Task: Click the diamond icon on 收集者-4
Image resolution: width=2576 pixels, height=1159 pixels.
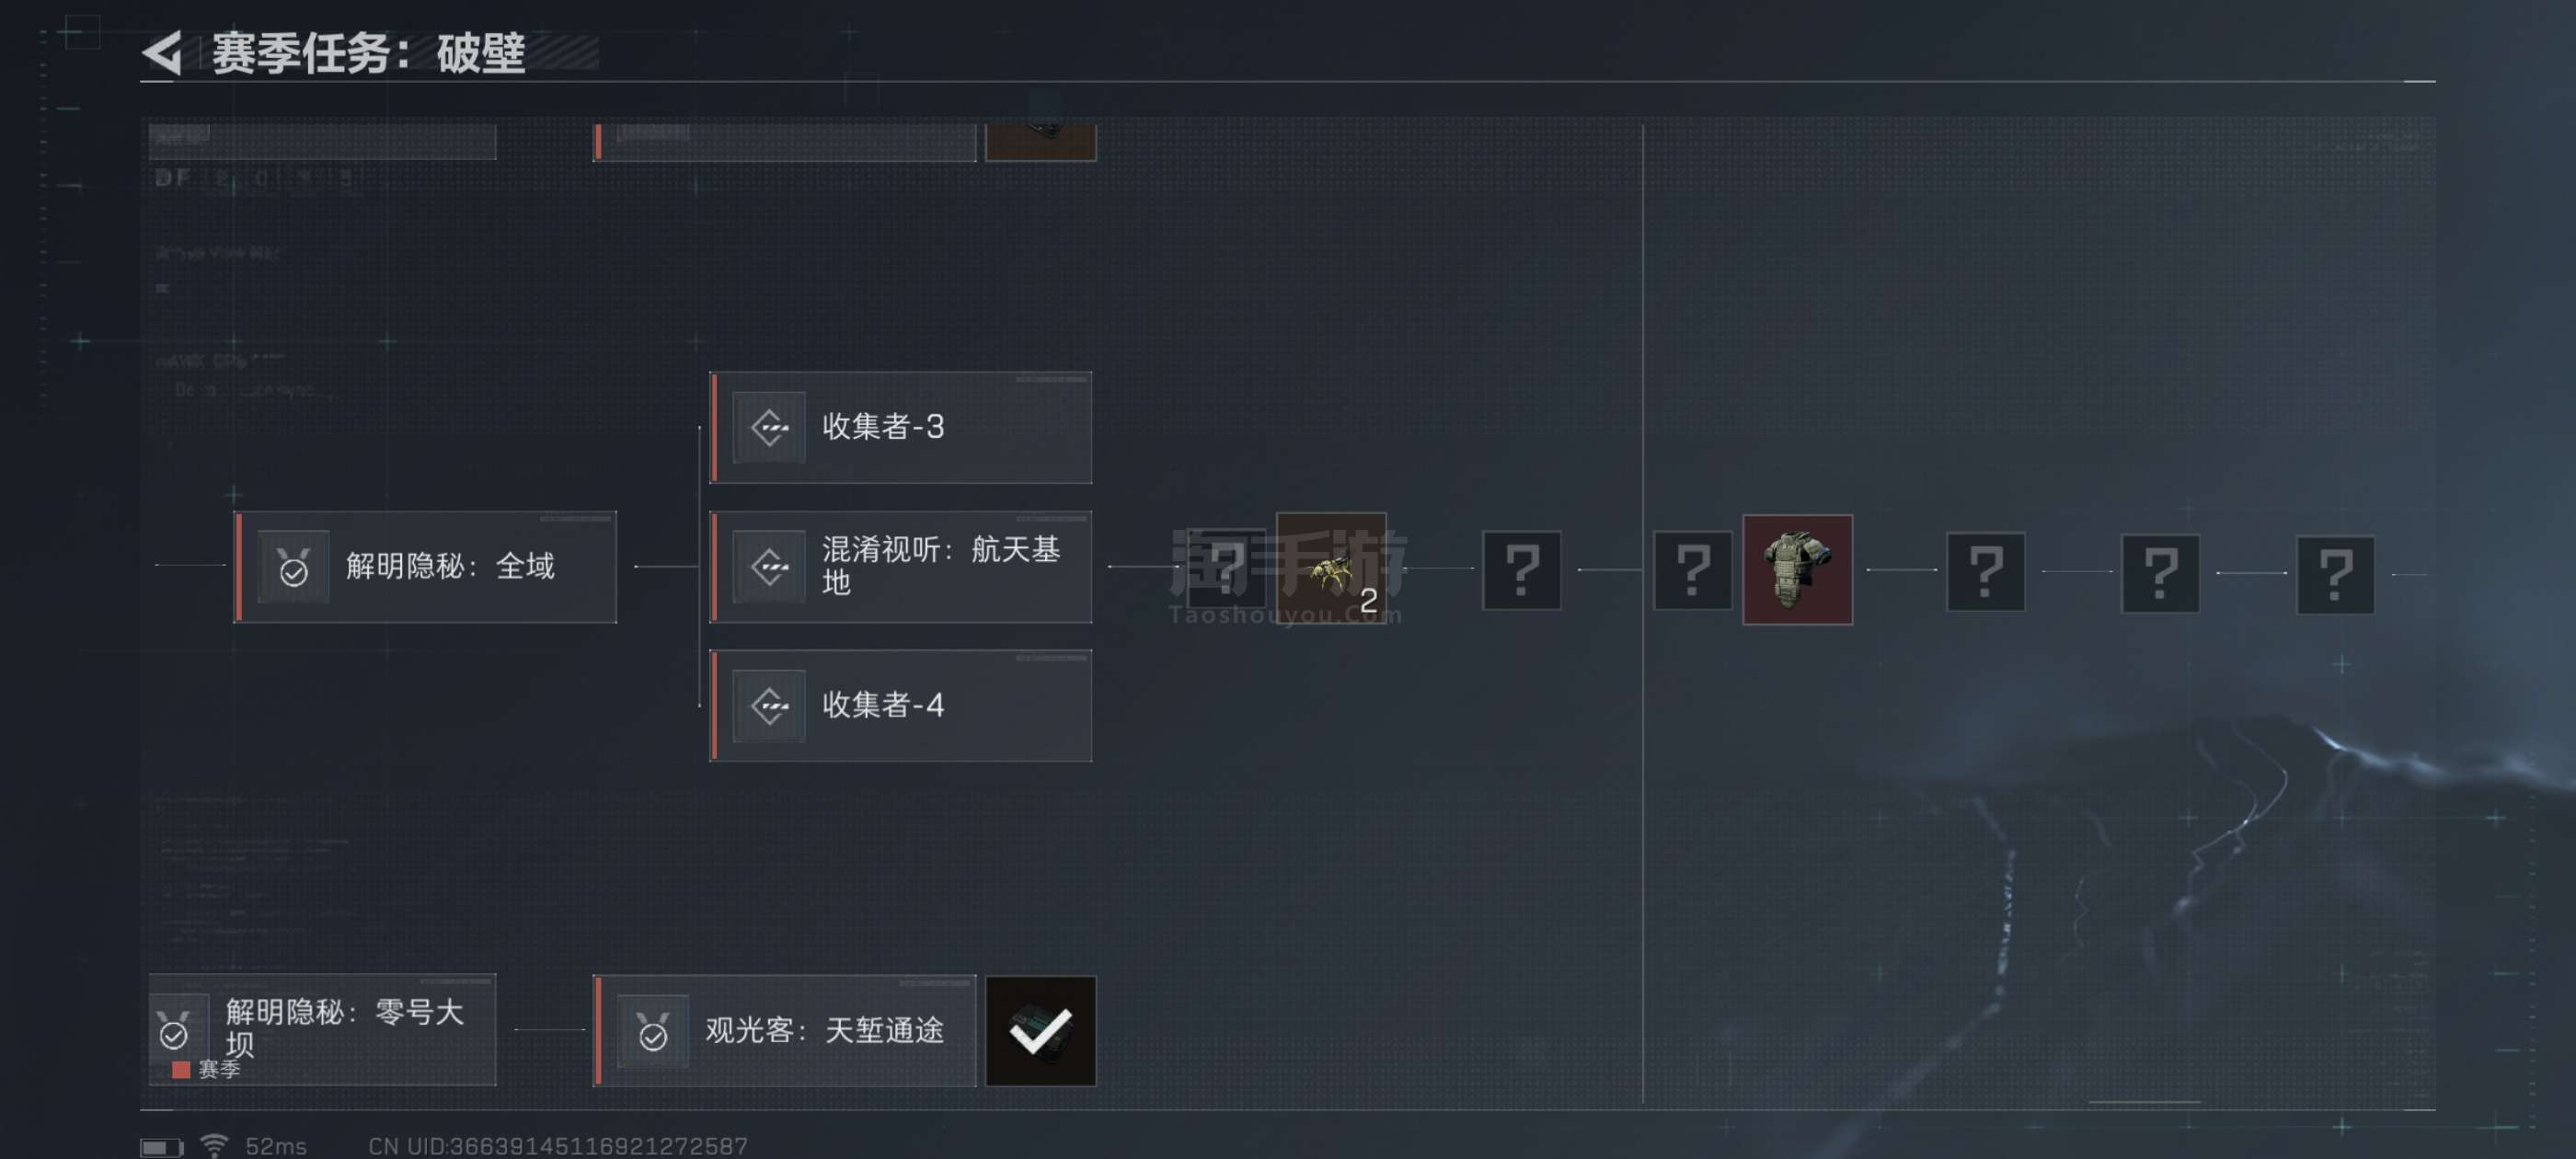Action: point(769,705)
